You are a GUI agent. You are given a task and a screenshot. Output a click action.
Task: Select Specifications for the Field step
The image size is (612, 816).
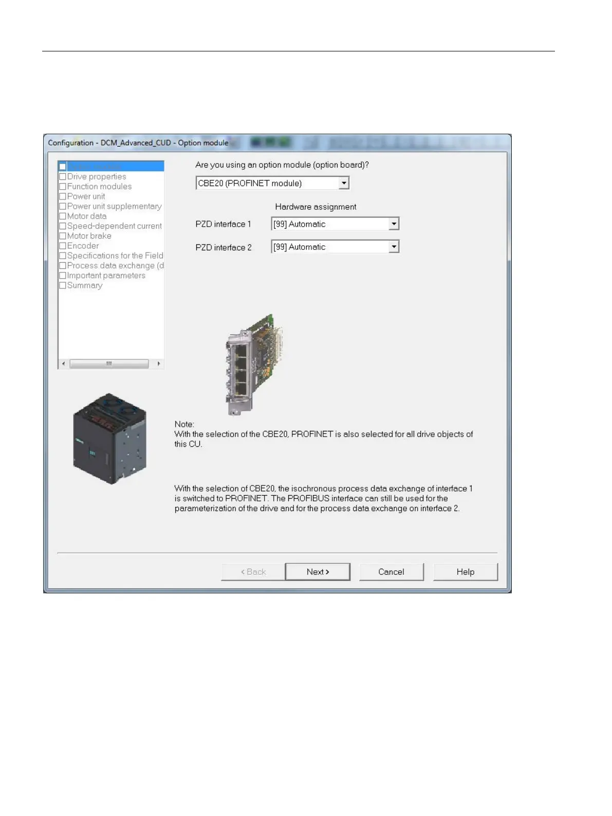tap(115, 256)
